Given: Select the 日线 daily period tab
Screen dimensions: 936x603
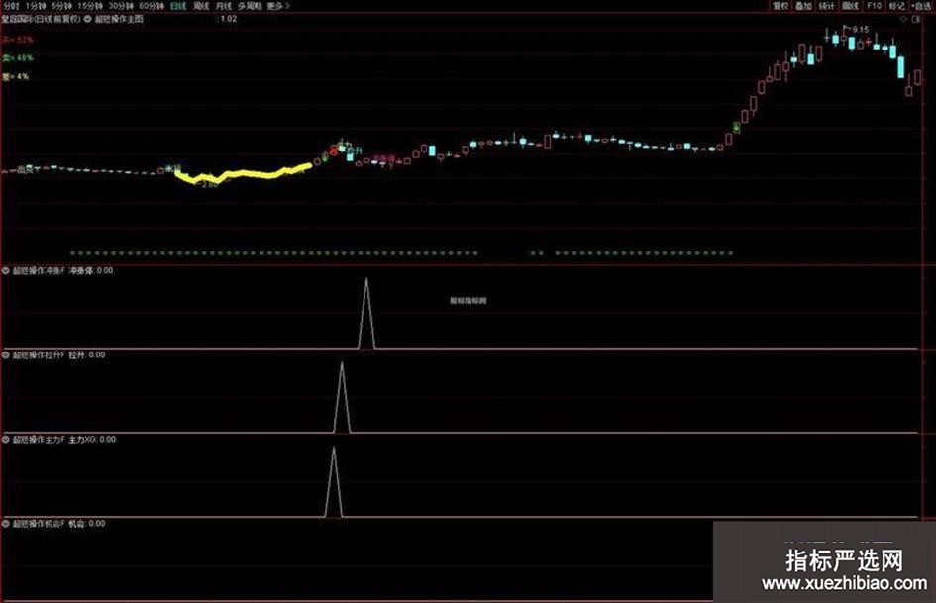Looking at the screenshot, I should click(x=178, y=6).
